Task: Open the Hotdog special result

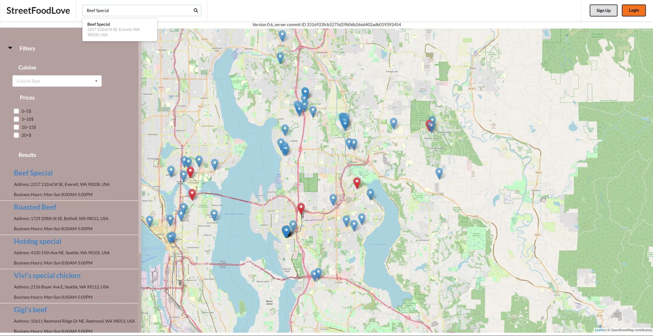Action: [38, 241]
